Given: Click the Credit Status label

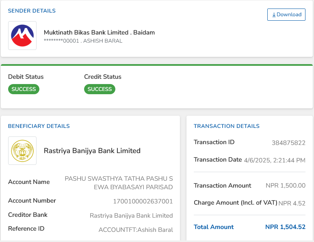Looking at the screenshot, I should click(x=103, y=77).
